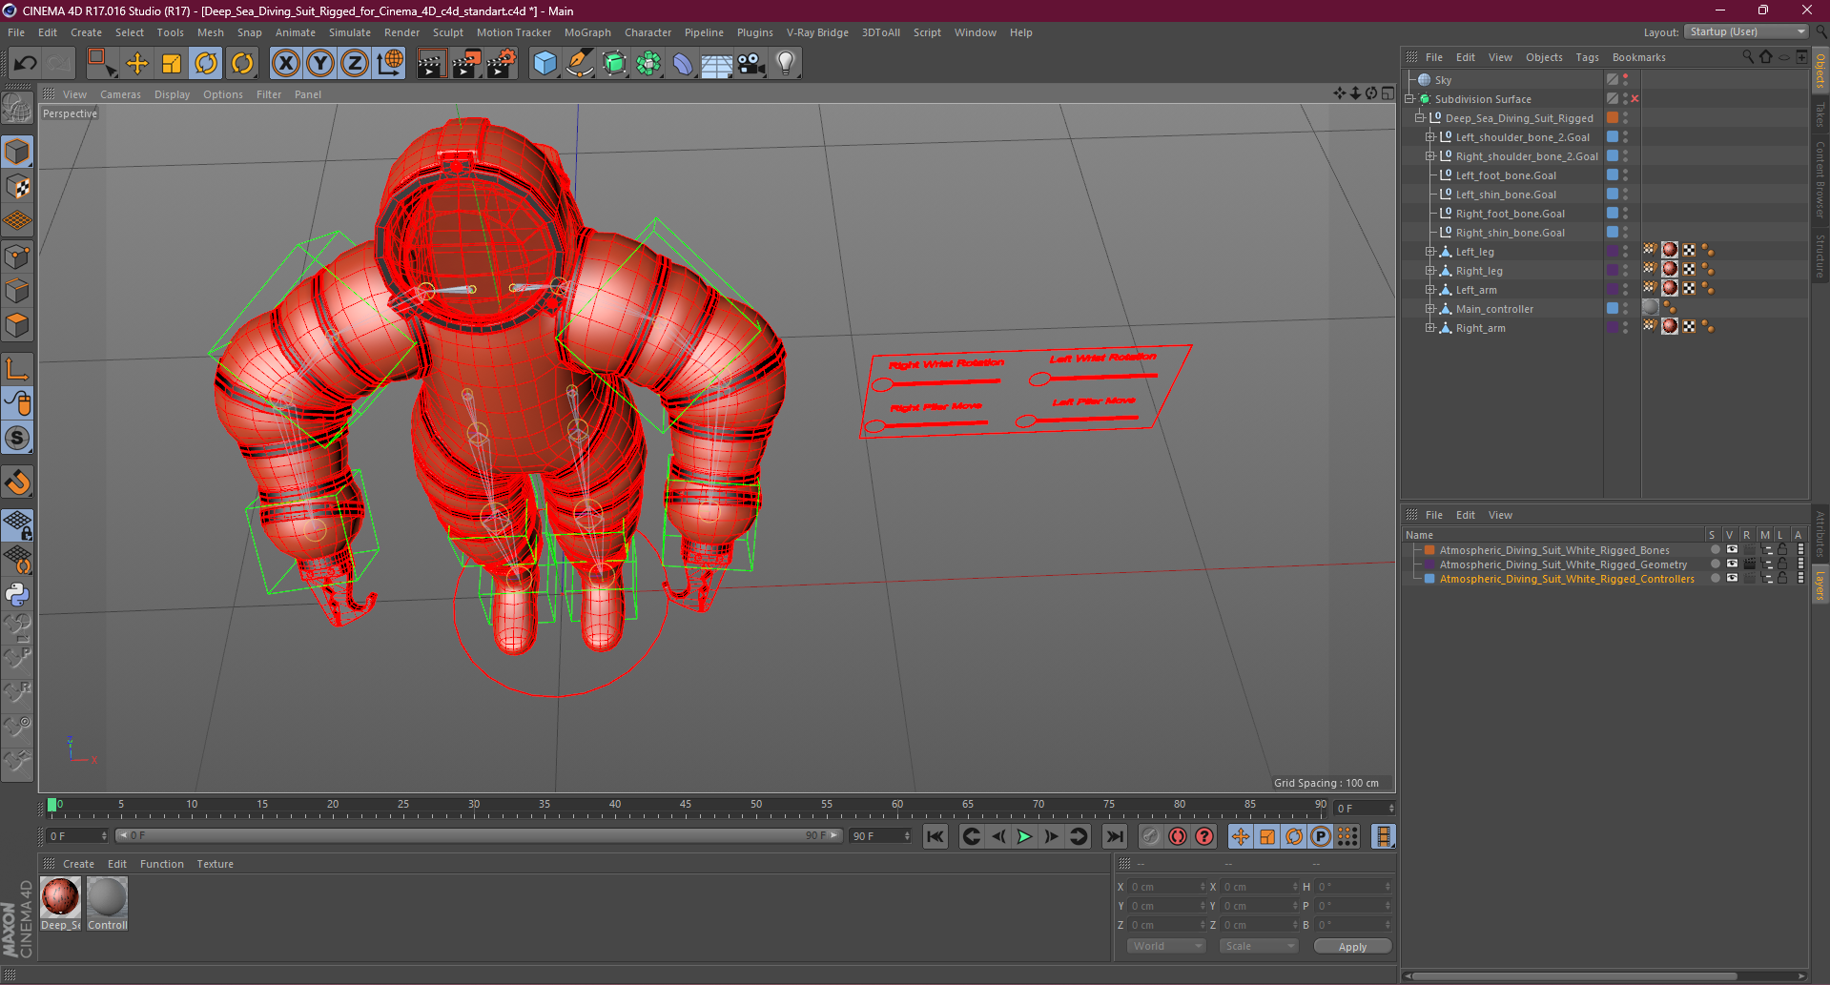Toggle X axis lock
Image resolution: width=1830 pixels, height=985 pixels.
coord(285,63)
